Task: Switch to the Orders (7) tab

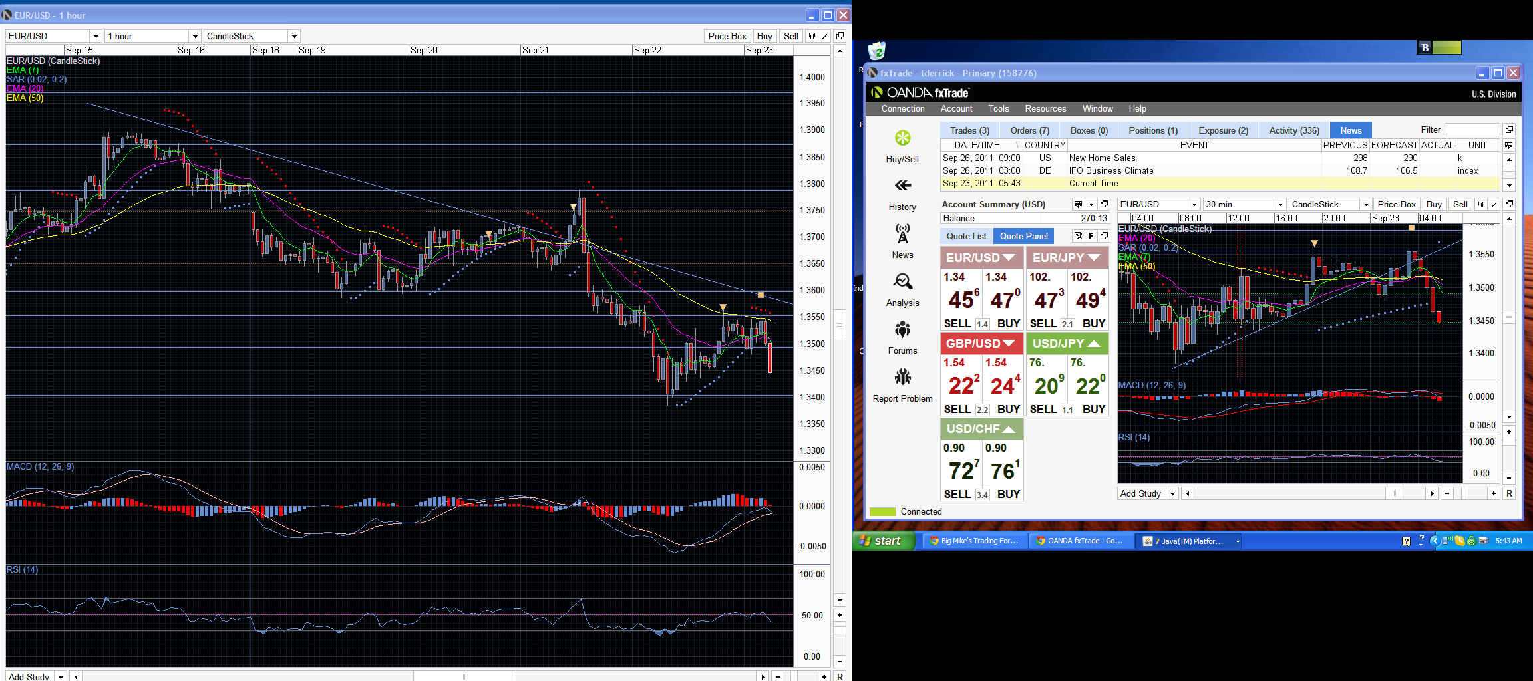Action: point(1029,130)
